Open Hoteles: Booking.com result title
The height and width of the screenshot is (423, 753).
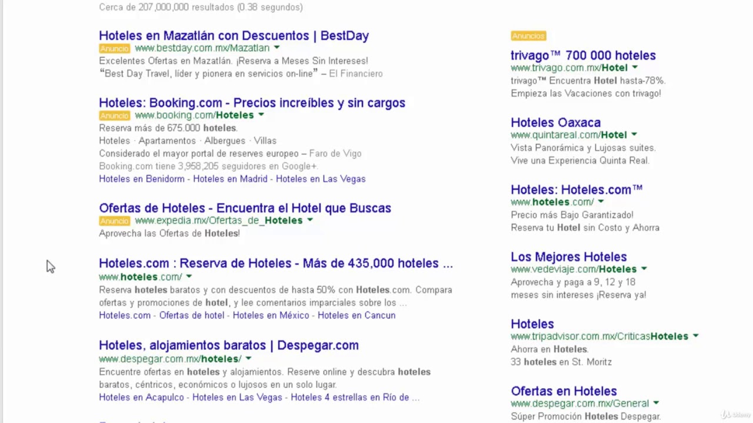252,103
